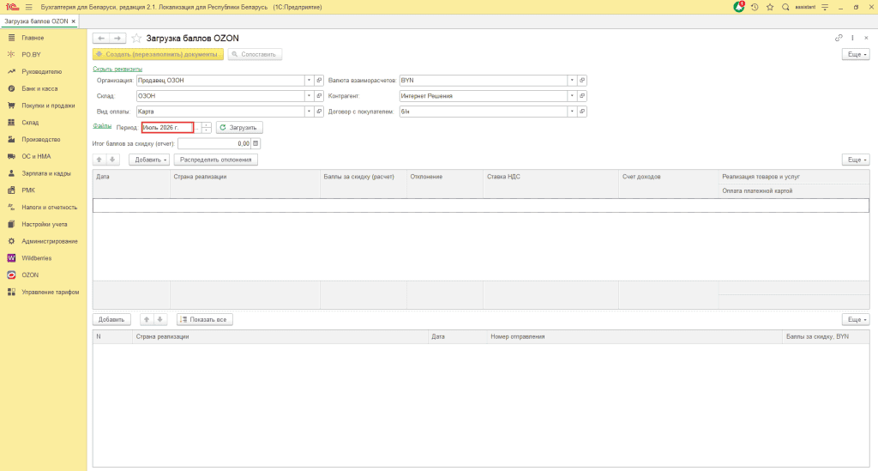Click the Период stepper arrows

[207, 128]
